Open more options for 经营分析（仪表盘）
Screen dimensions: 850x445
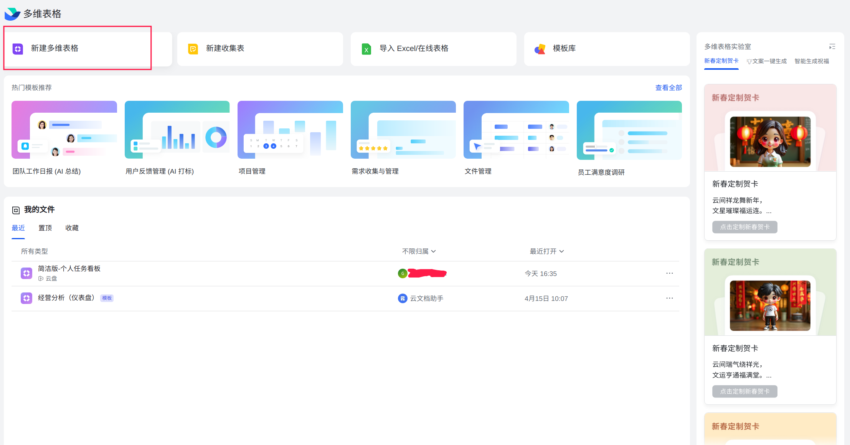coord(669,298)
